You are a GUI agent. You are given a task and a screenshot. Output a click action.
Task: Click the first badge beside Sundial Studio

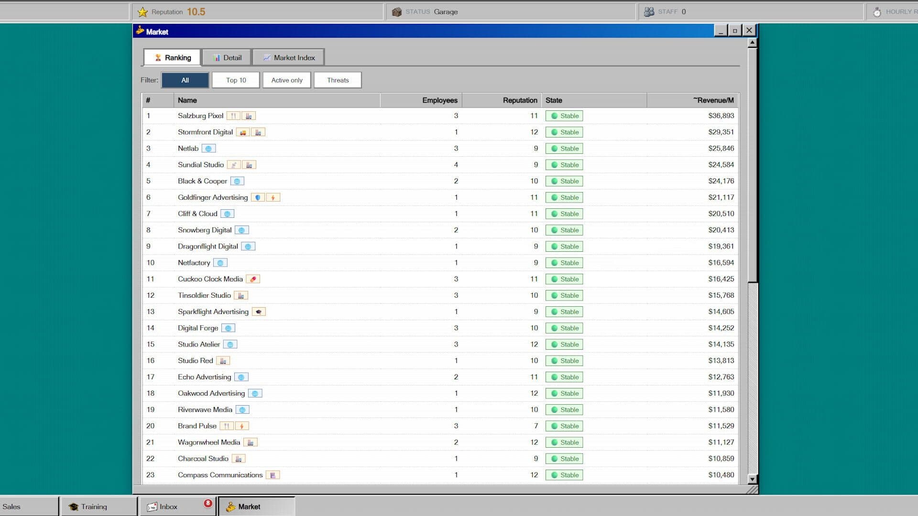[234, 165]
